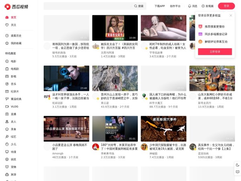The height and width of the screenshot is (181, 241).
Task: Open the 诺克斯洞穴事件 video thumbnail
Action: pos(163,128)
